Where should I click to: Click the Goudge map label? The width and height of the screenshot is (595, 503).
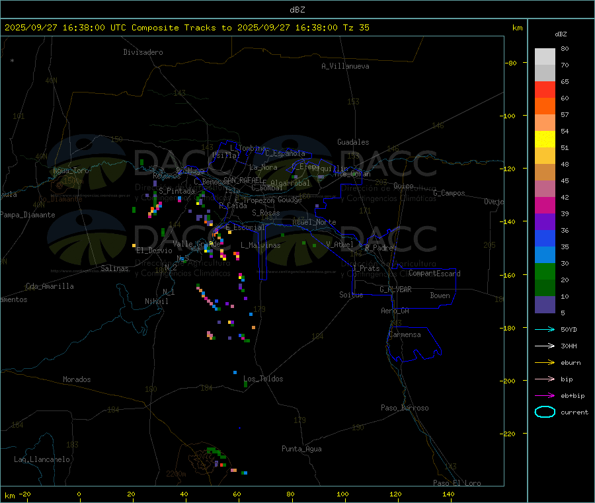point(290,200)
